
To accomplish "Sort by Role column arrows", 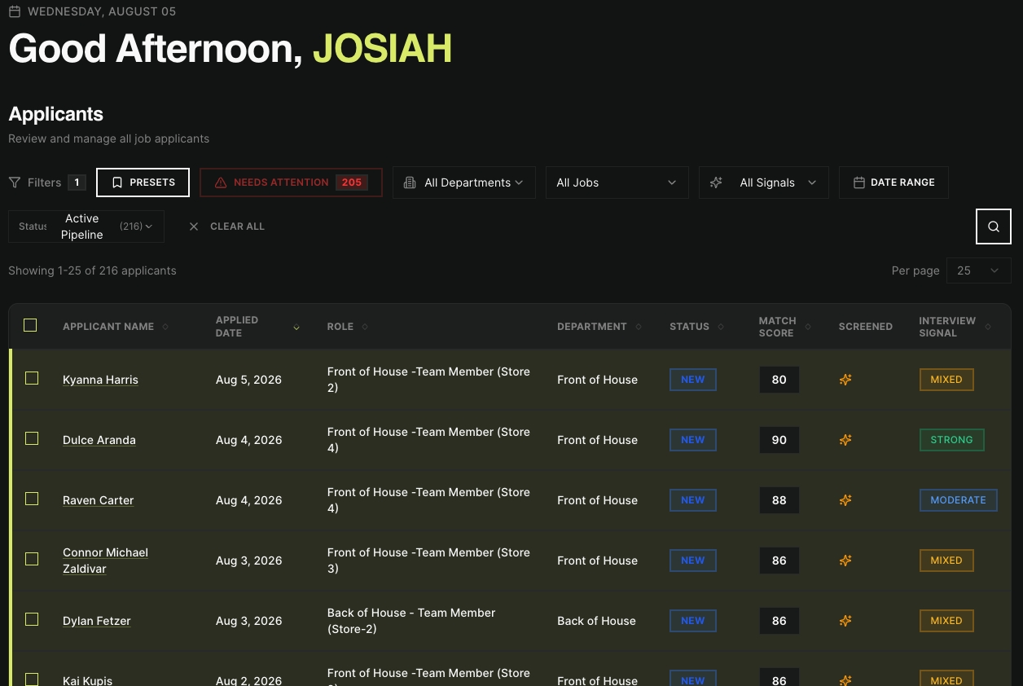I will coord(365,327).
